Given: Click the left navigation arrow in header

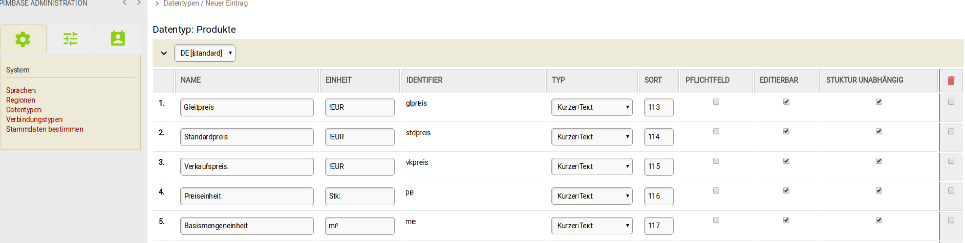Looking at the screenshot, I should tap(124, 3).
